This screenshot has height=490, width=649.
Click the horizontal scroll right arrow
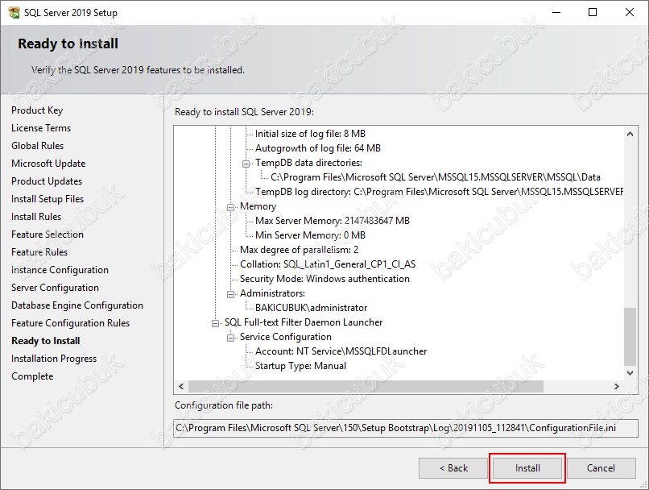pos(616,386)
